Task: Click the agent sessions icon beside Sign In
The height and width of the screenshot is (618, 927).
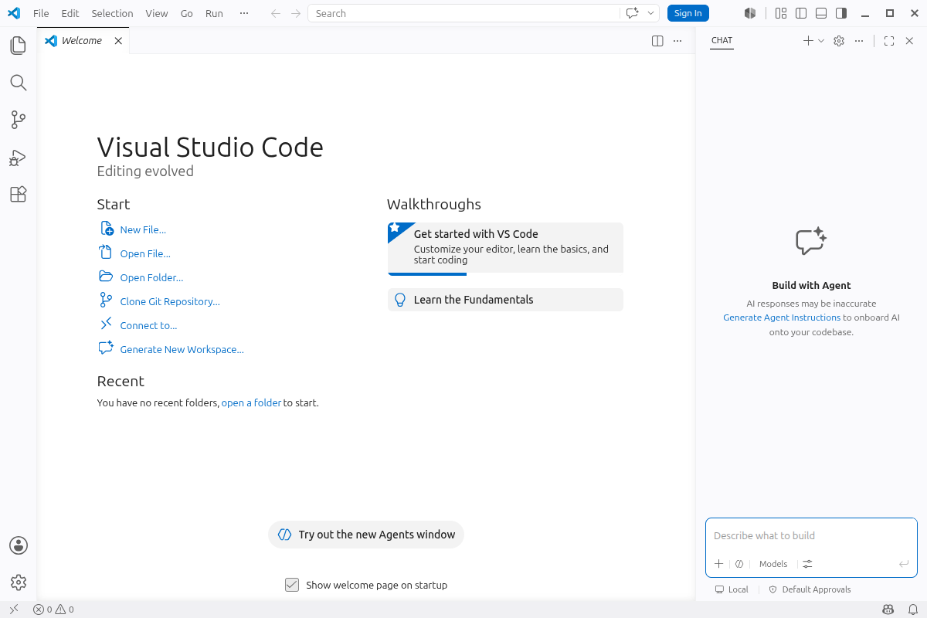Action: [749, 13]
